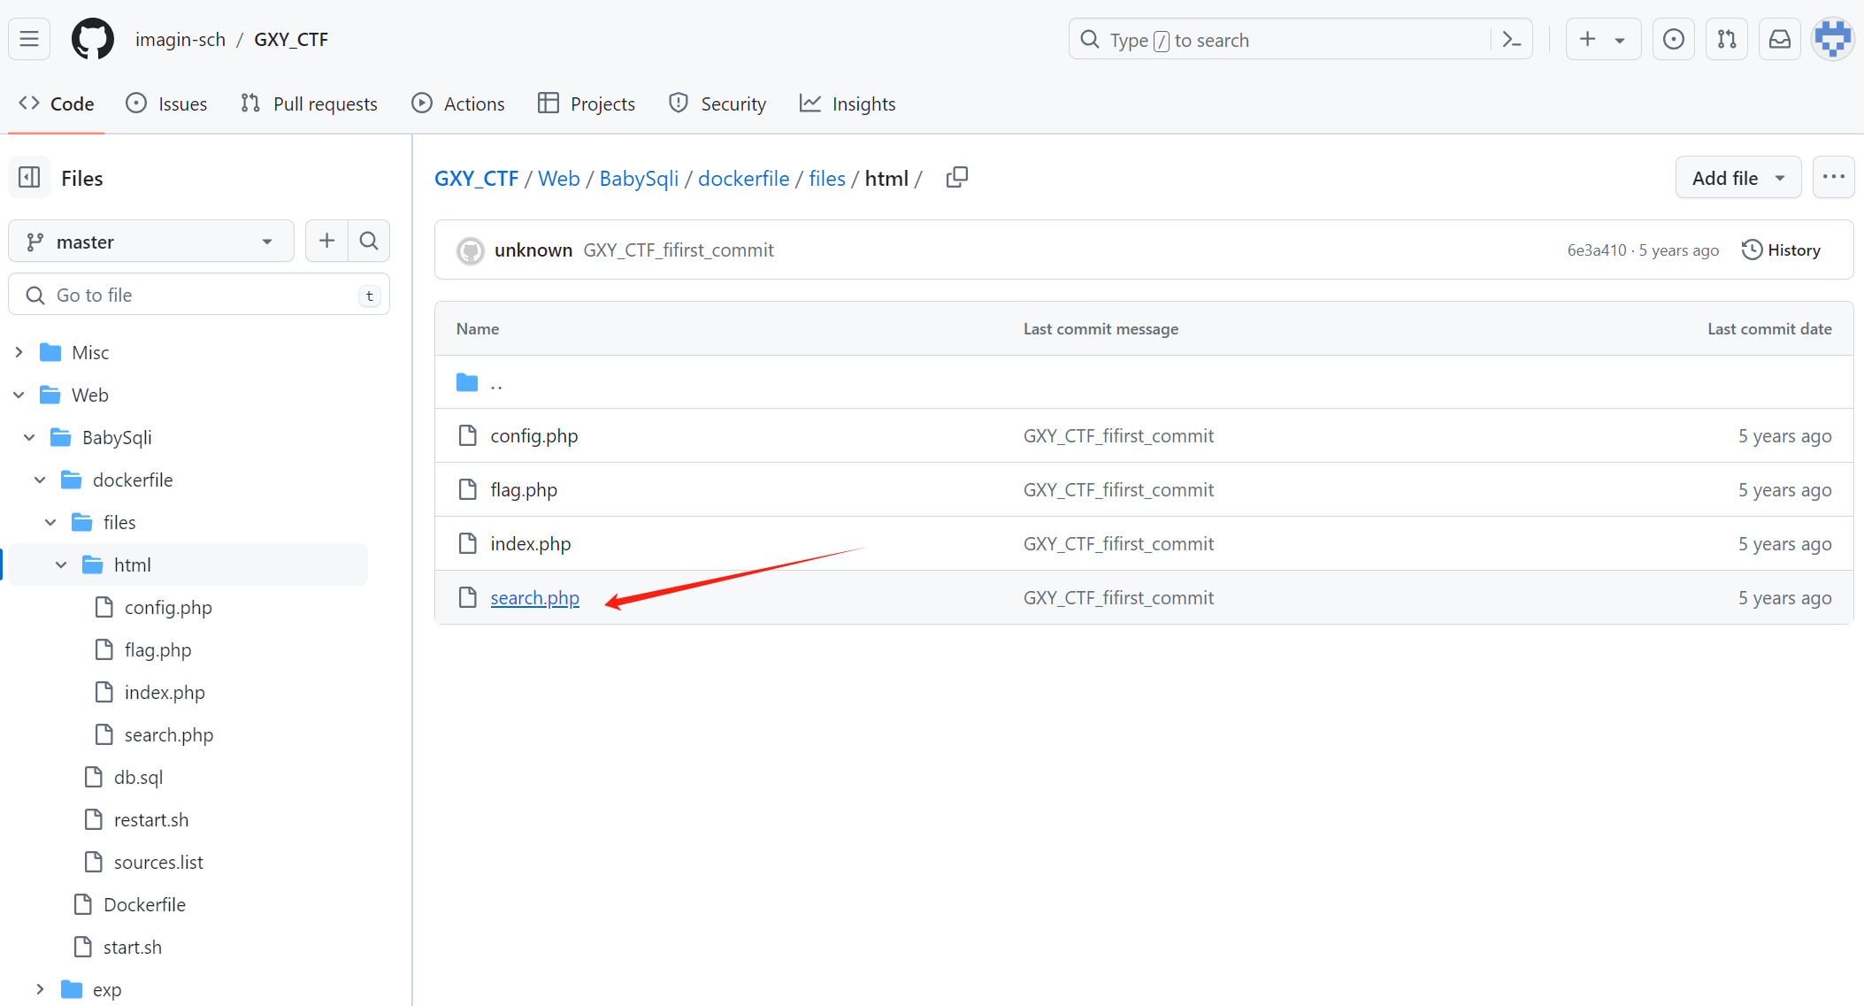
Task: Switch to the Actions tab
Action: 458,104
